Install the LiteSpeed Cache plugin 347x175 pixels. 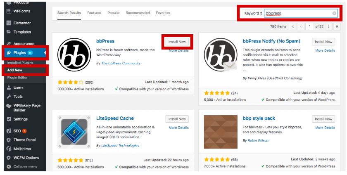(x=177, y=119)
